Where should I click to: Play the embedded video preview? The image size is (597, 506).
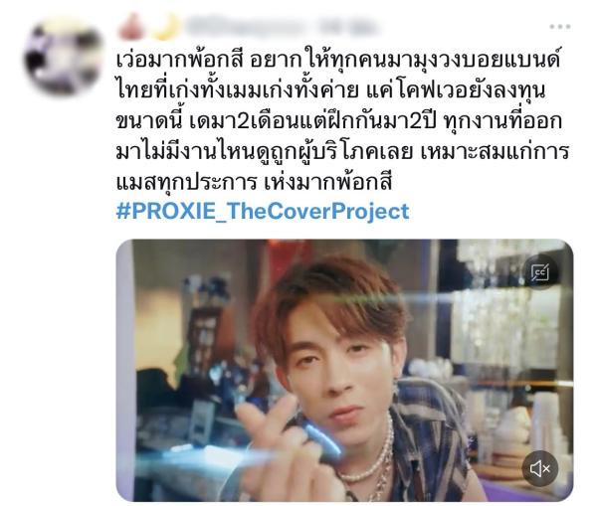344,370
